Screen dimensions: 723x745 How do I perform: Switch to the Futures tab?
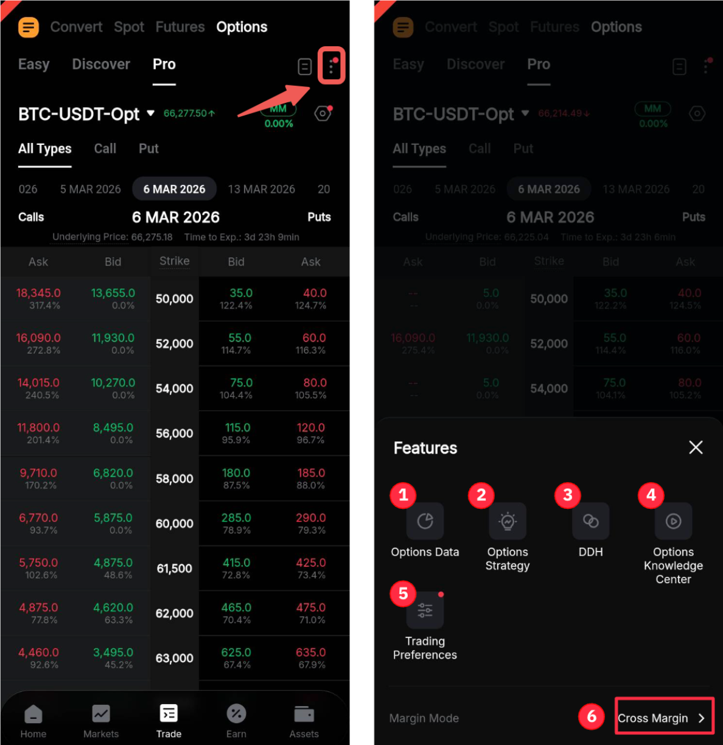pos(180,27)
